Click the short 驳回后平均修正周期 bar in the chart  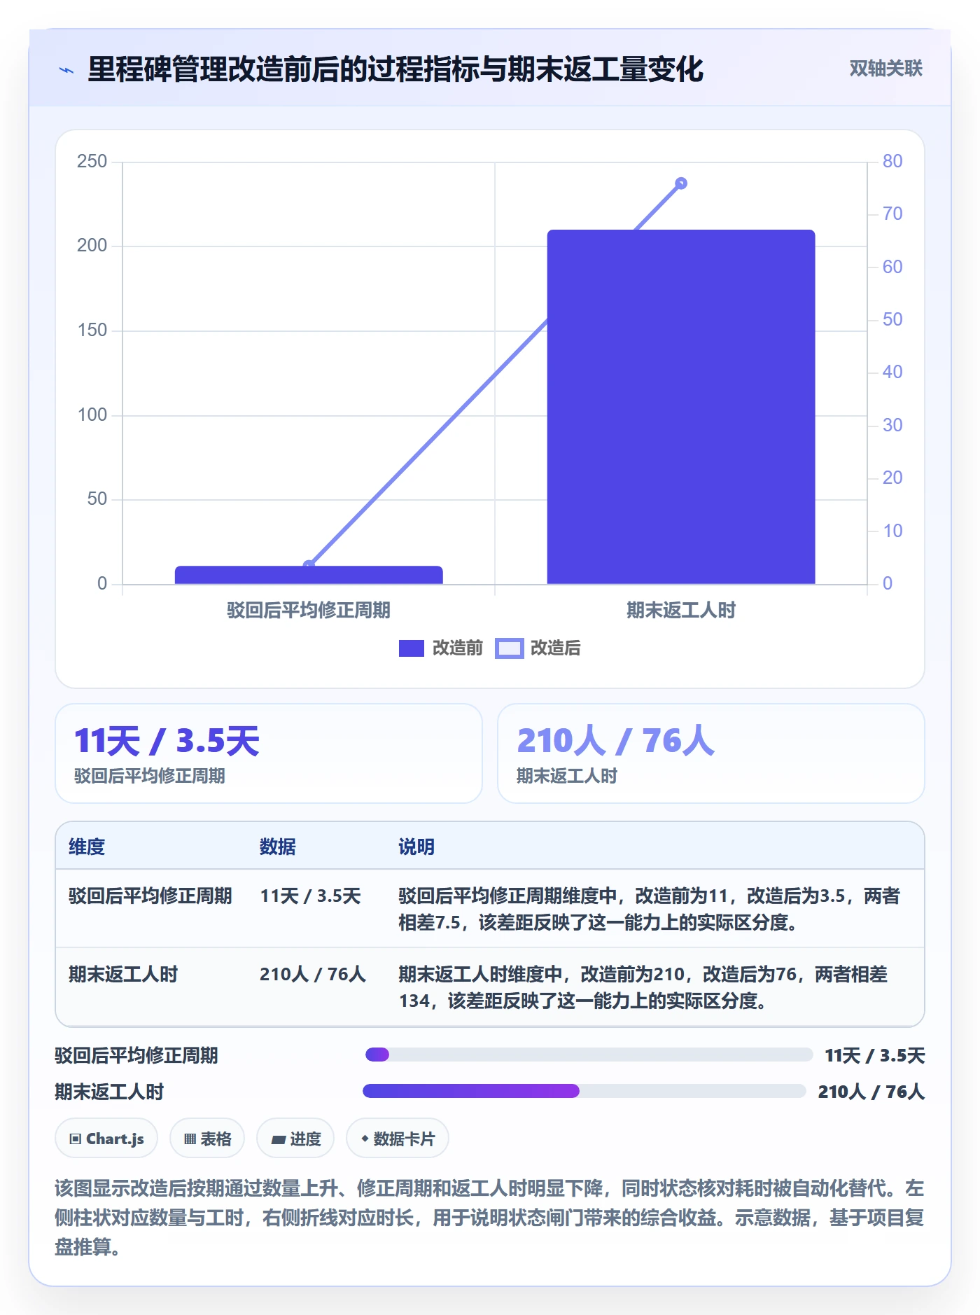[x=309, y=575]
